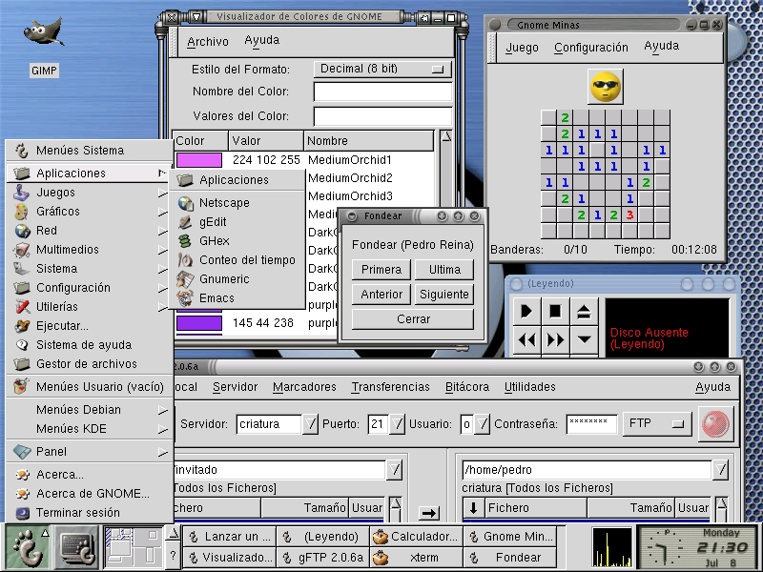
Task: Select the MediumOrchid1 color swatch
Action: tap(198, 160)
